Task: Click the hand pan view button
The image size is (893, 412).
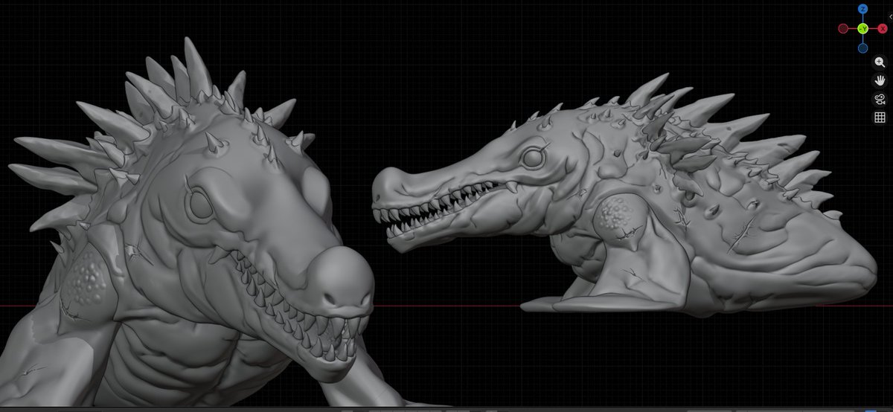Action: click(x=880, y=80)
